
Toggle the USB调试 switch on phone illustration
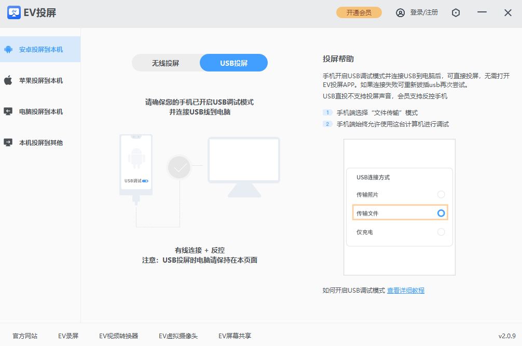(x=145, y=181)
